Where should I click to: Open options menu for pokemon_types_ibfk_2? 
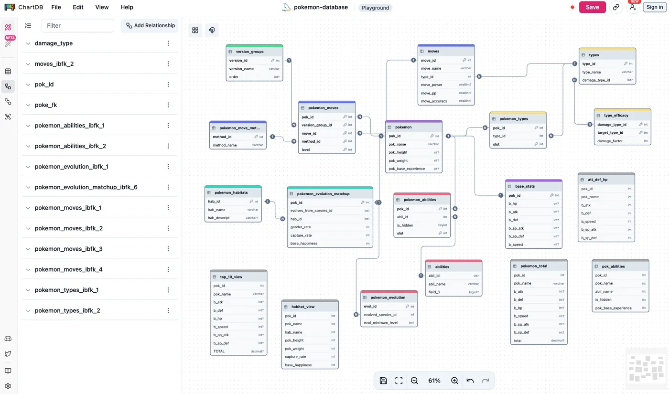tap(168, 310)
